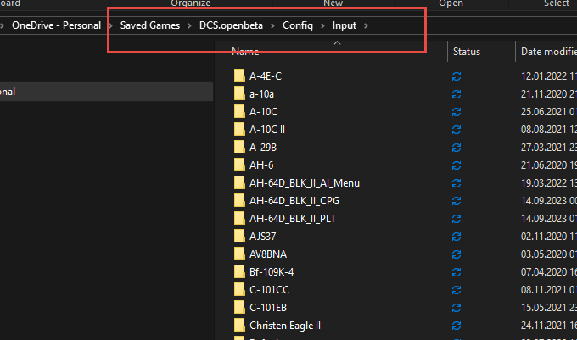Click the Input breadcrumb segment

[x=345, y=25]
